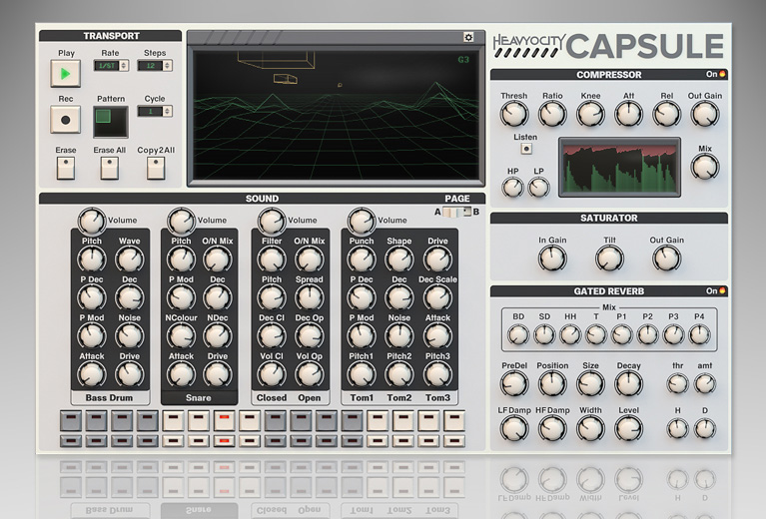Arm the Rec button in Transport
Image resolution: width=766 pixels, height=519 pixels.
pos(66,119)
